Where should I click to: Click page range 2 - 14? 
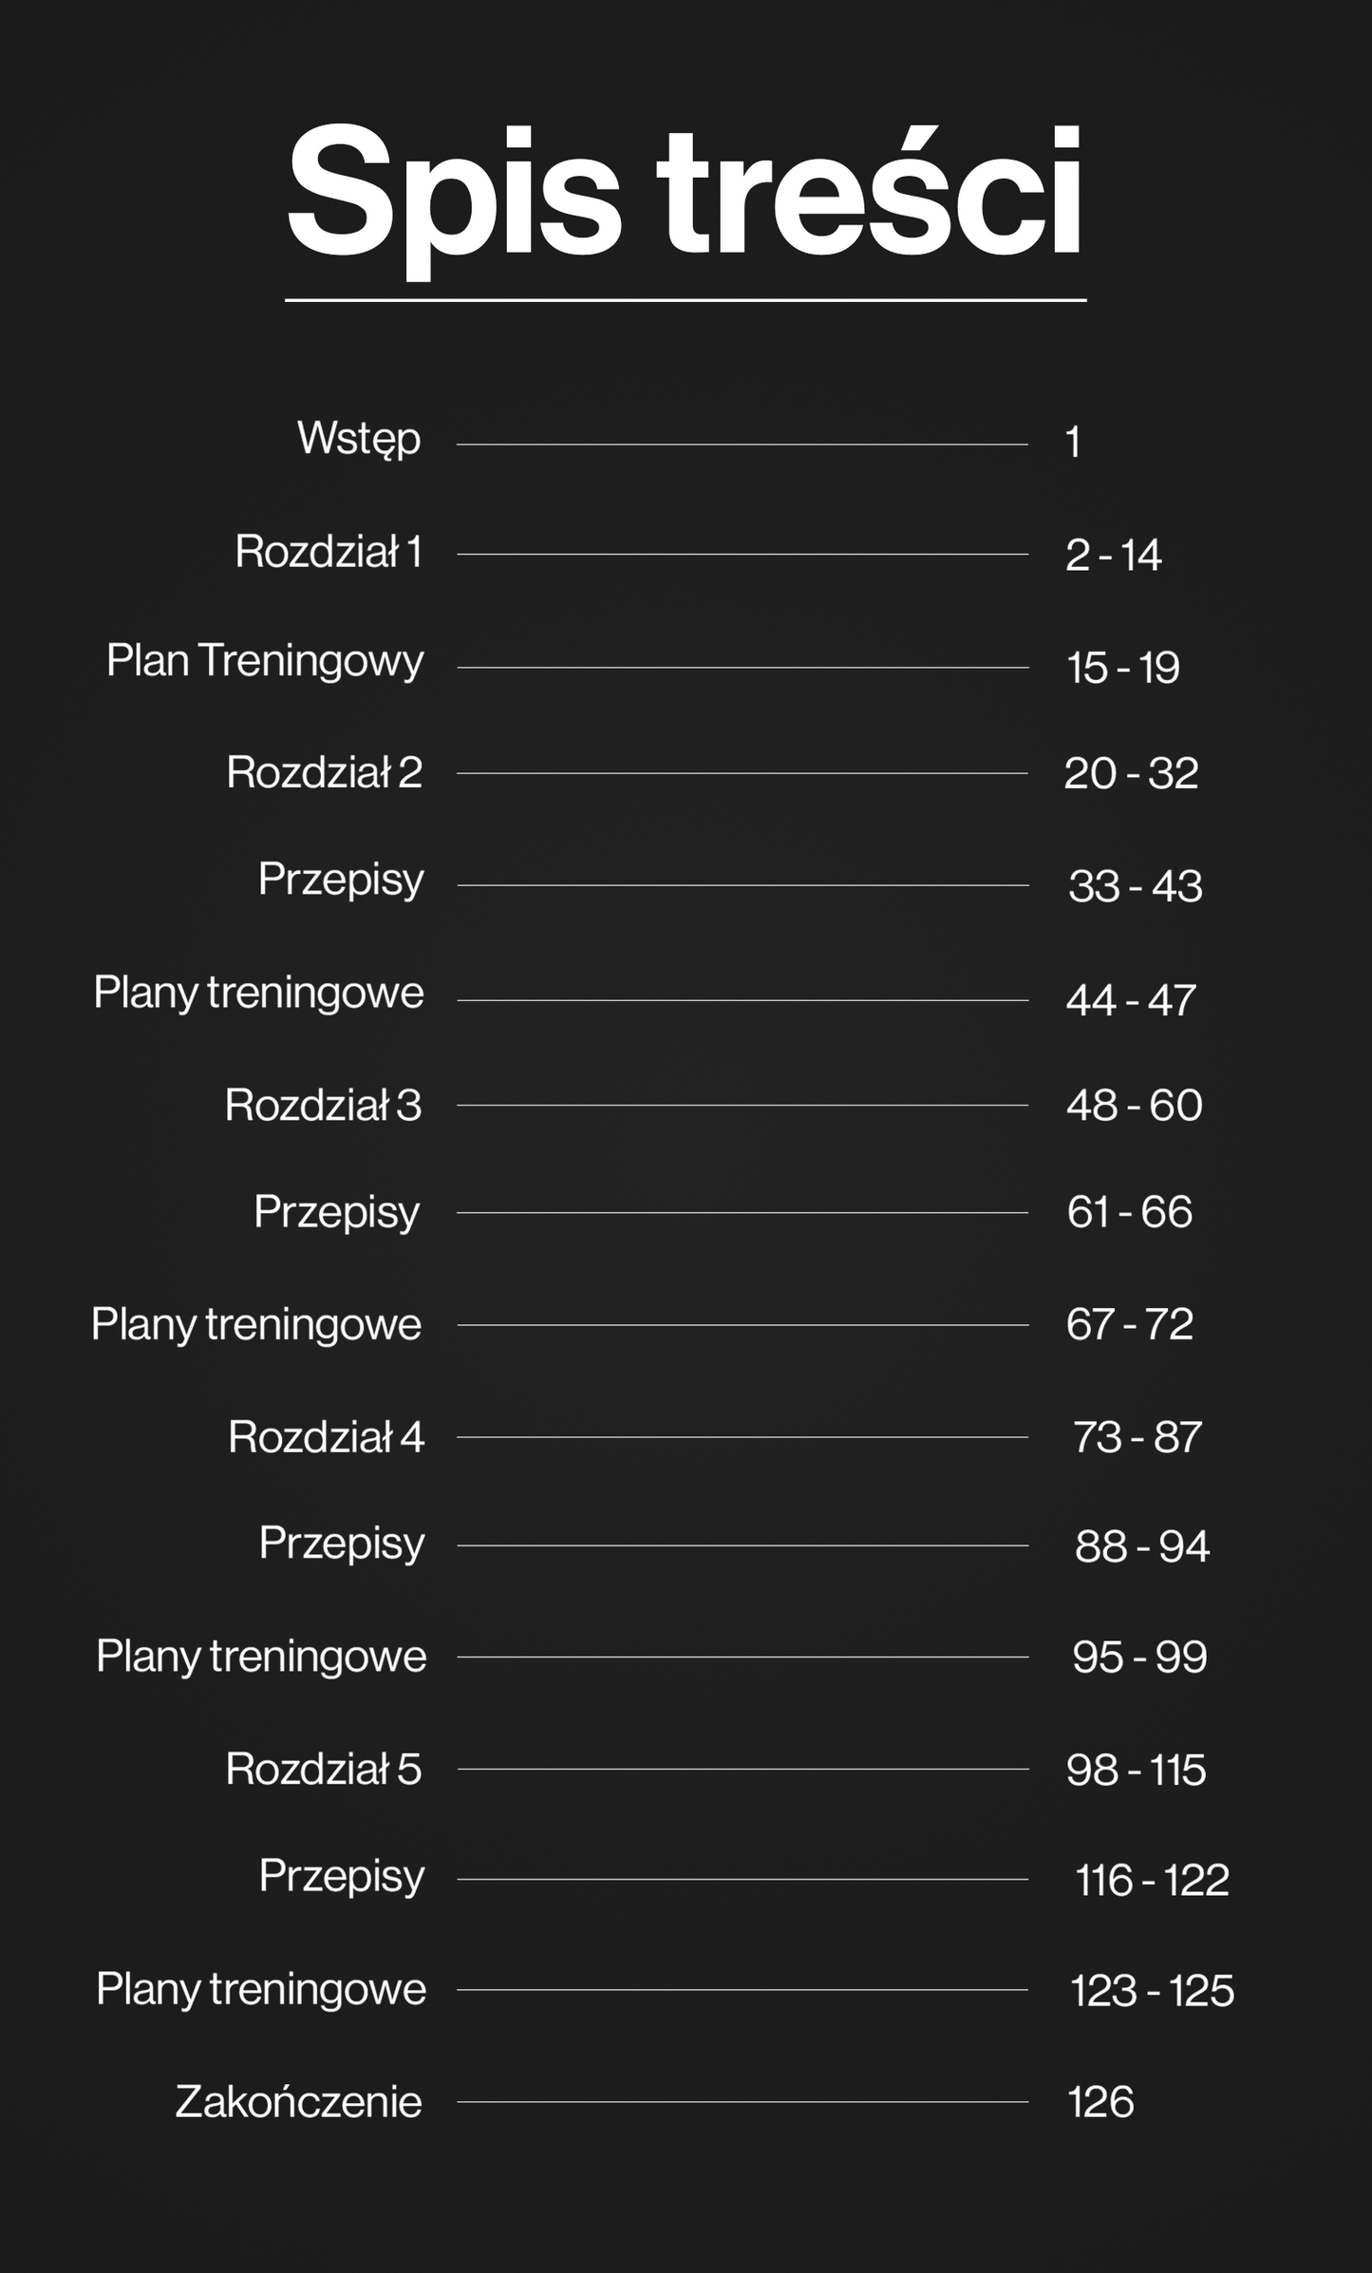1114,556
